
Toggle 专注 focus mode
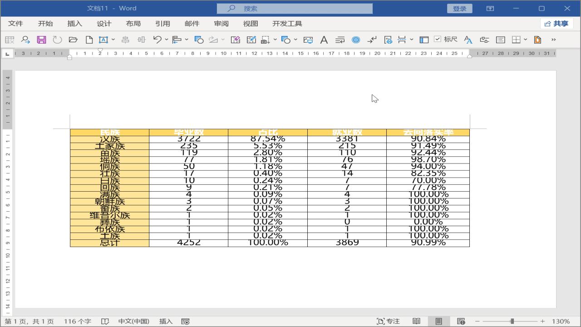[x=388, y=322]
